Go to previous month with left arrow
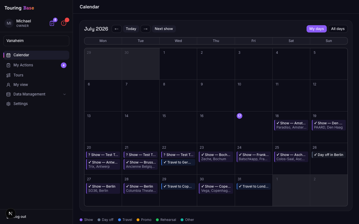The width and height of the screenshot is (359, 224). pyautogui.click(x=117, y=29)
